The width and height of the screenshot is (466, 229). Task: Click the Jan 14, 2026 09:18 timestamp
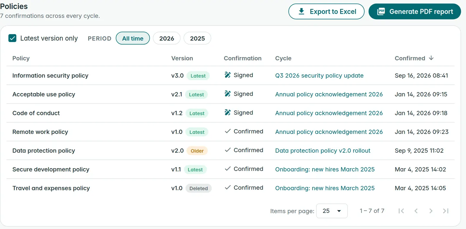pyautogui.click(x=421, y=113)
